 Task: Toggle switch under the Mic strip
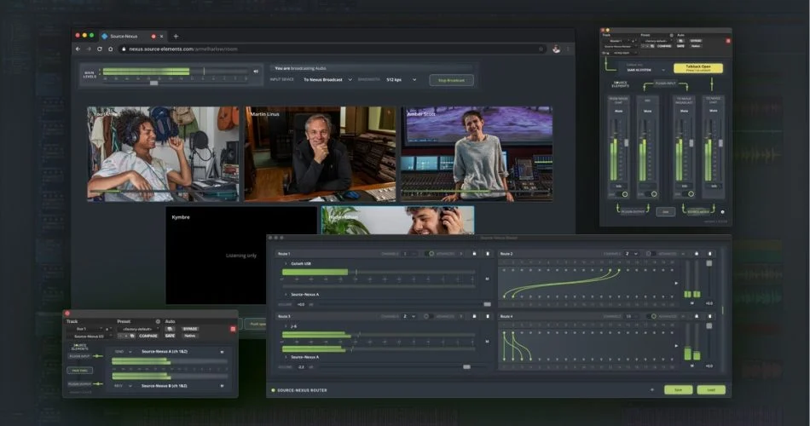[651, 194]
